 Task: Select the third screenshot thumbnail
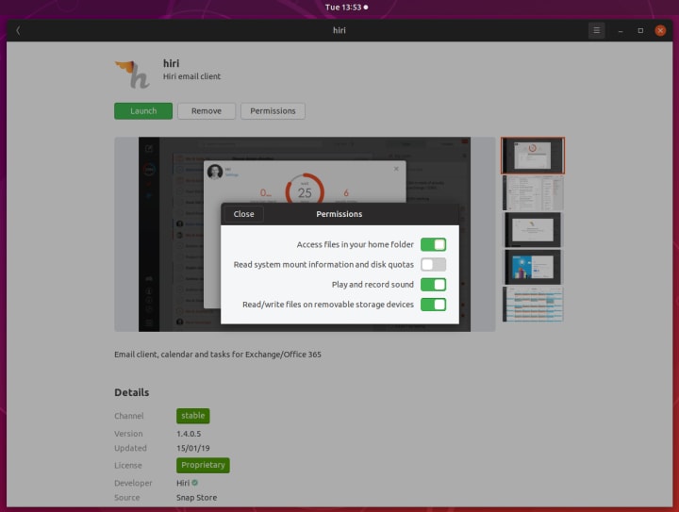533,230
